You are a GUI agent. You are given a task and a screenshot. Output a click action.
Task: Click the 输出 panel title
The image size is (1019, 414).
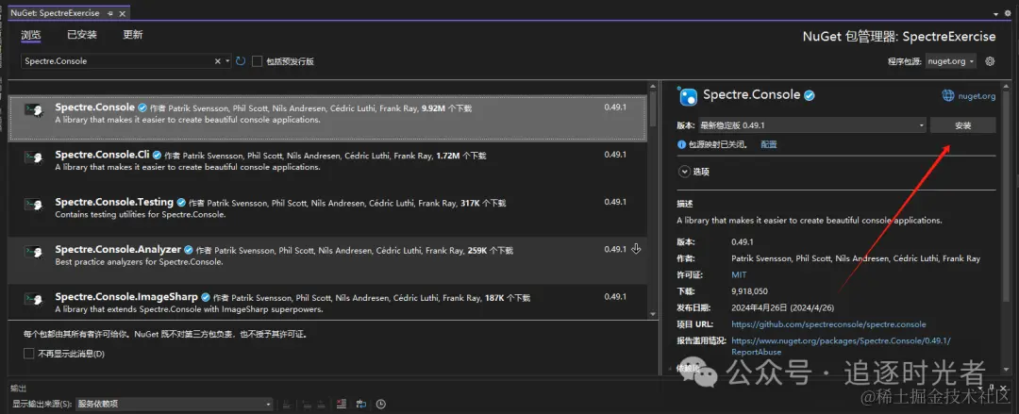(x=18, y=388)
